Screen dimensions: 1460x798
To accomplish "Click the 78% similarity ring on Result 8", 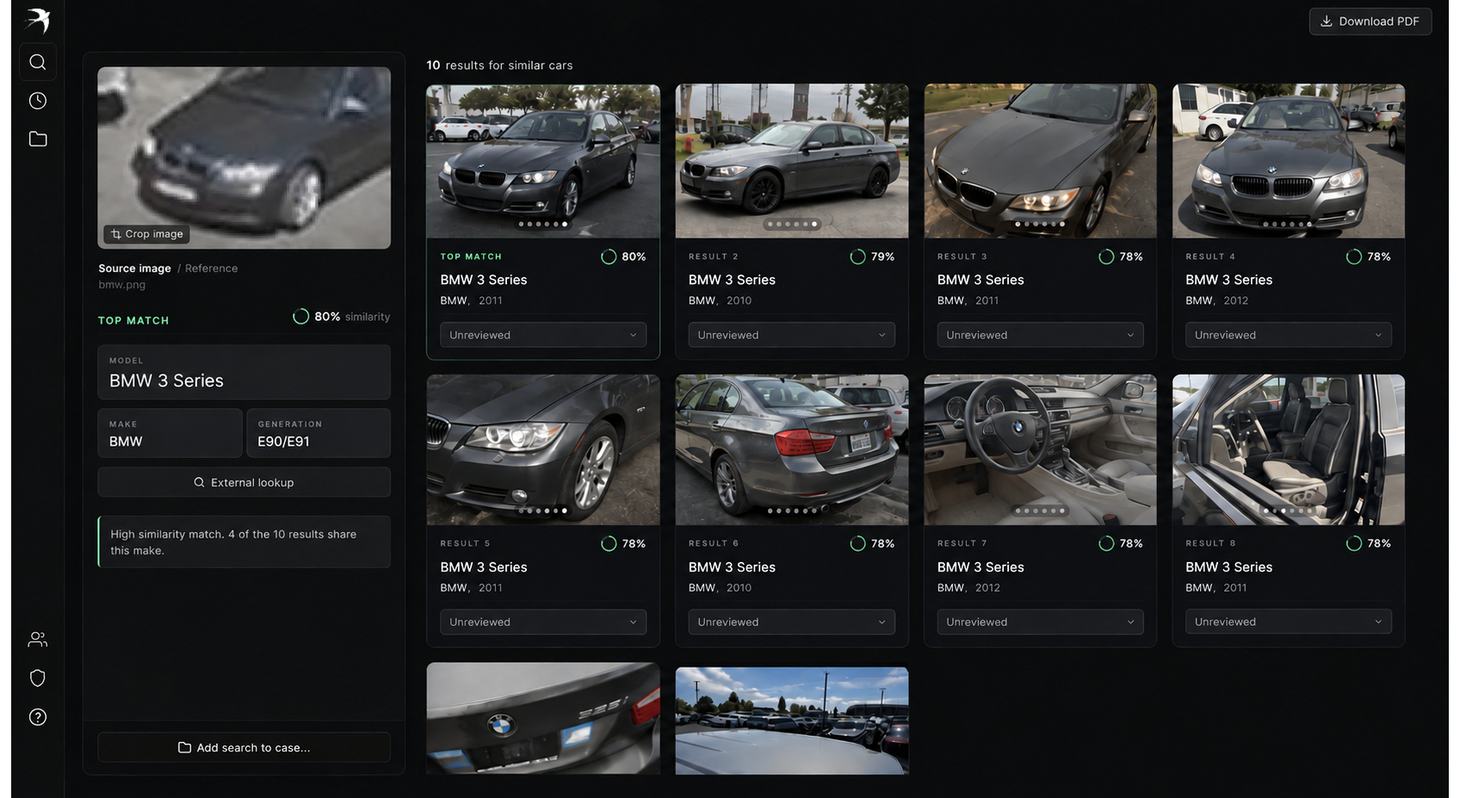I will pyautogui.click(x=1354, y=543).
